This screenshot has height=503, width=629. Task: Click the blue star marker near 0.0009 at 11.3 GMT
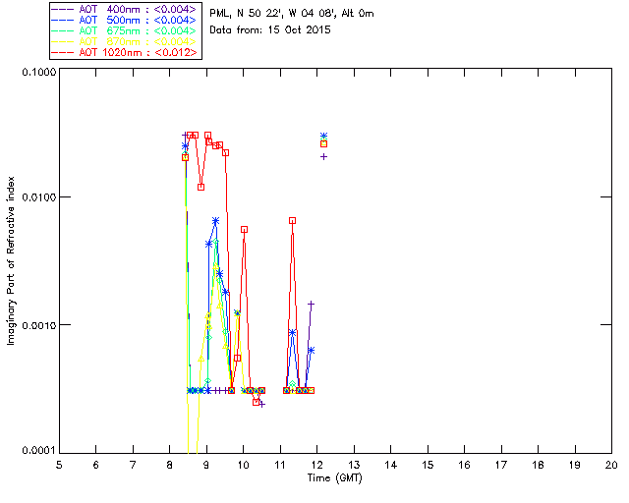[x=293, y=332]
